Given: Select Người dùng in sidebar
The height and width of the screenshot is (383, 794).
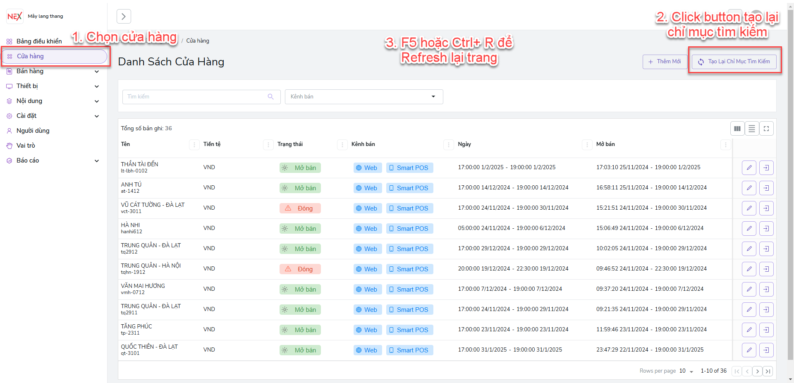Looking at the screenshot, I should 33,131.
